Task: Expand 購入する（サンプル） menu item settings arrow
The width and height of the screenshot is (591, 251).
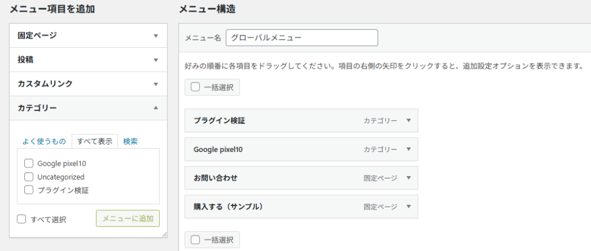Action: pyautogui.click(x=408, y=207)
